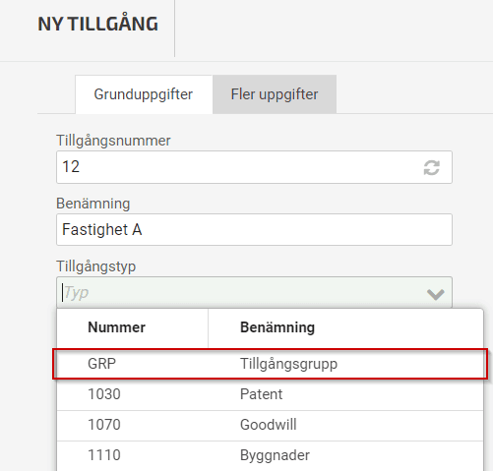Click the refresh icon in Tillgångsnummer field
Viewport: 493px width, 471px height.
431,167
